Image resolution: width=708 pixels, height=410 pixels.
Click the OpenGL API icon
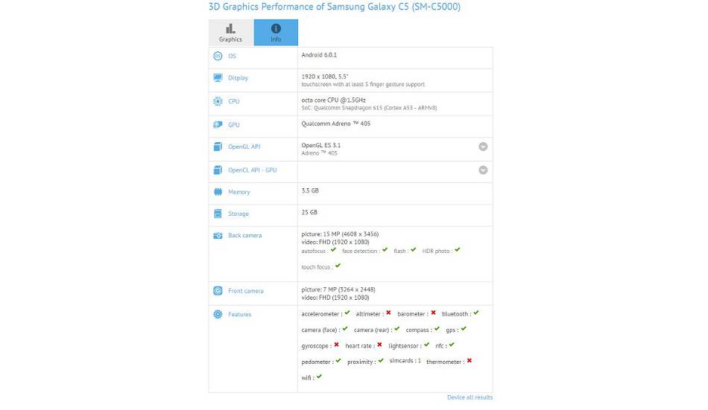pos(218,147)
